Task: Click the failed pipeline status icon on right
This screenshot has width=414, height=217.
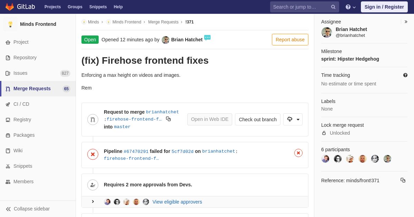Action: [298, 153]
